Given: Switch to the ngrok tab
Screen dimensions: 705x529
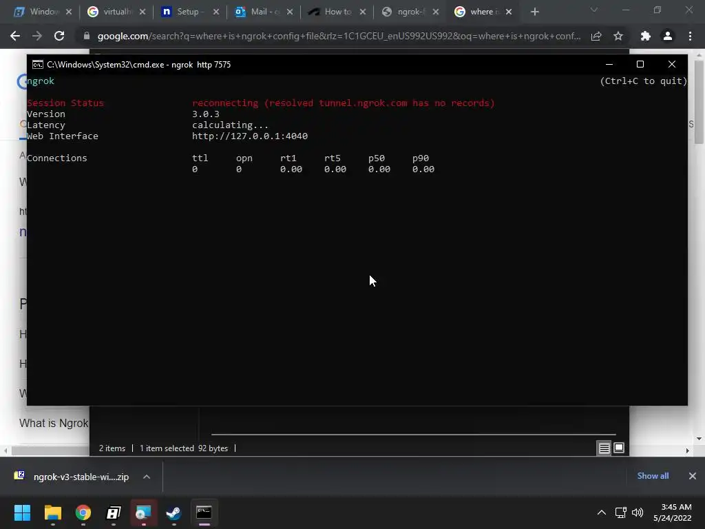Looking at the screenshot, I should click(x=405, y=12).
